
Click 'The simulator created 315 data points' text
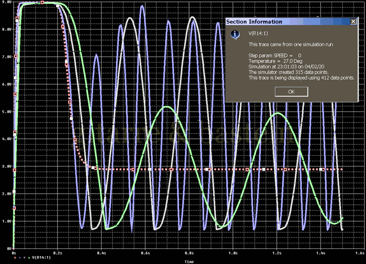(289, 72)
